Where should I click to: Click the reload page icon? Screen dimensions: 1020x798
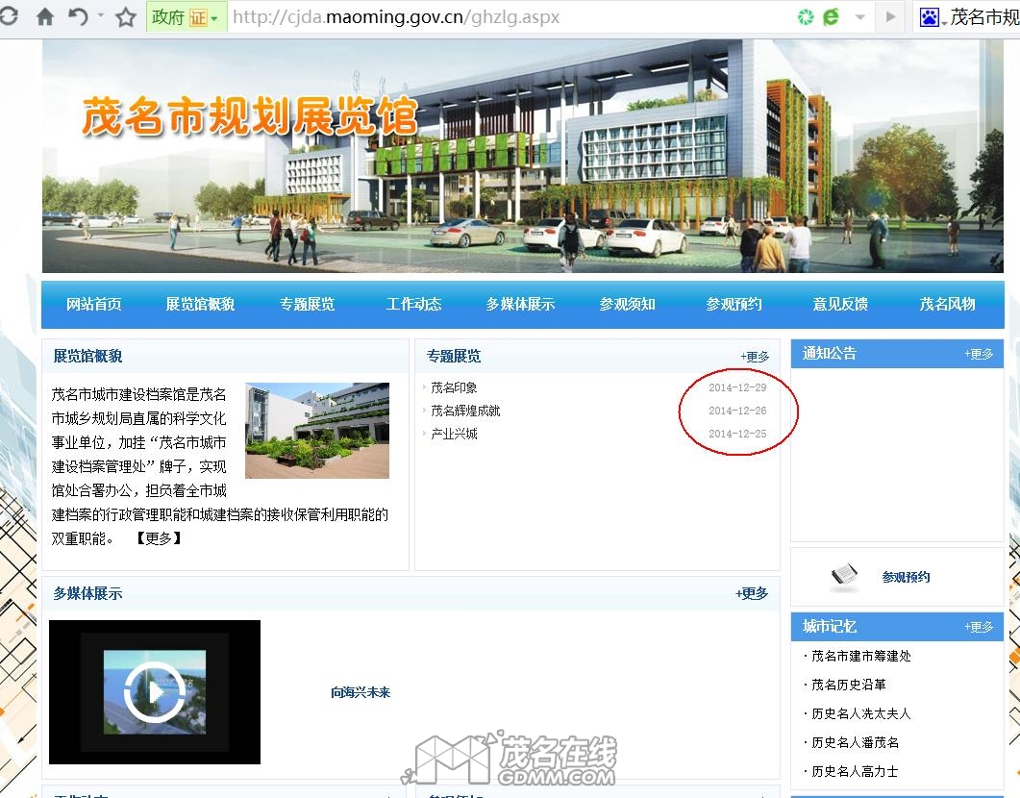pos(9,17)
